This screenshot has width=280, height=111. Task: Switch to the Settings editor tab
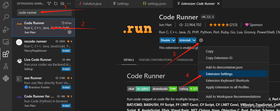click(x=123, y=4)
